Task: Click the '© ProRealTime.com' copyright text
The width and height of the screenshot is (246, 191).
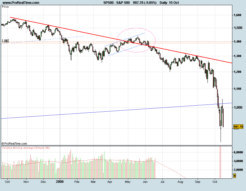Action: [x=14, y=144]
